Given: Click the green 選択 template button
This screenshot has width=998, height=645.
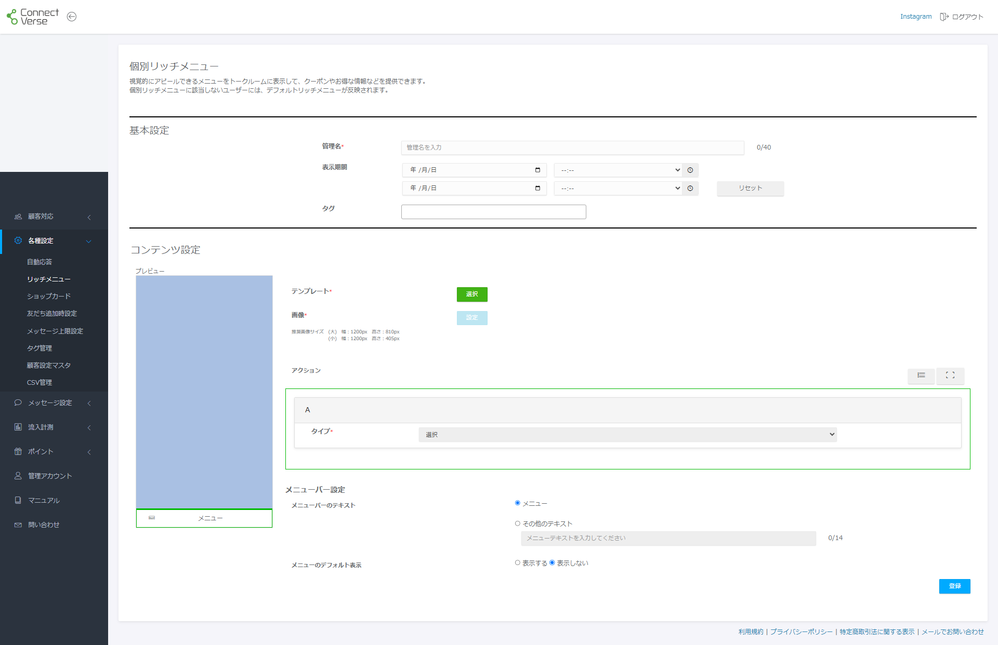Looking at the screenshot, I should pyautogui.click(x=472, y=294).
